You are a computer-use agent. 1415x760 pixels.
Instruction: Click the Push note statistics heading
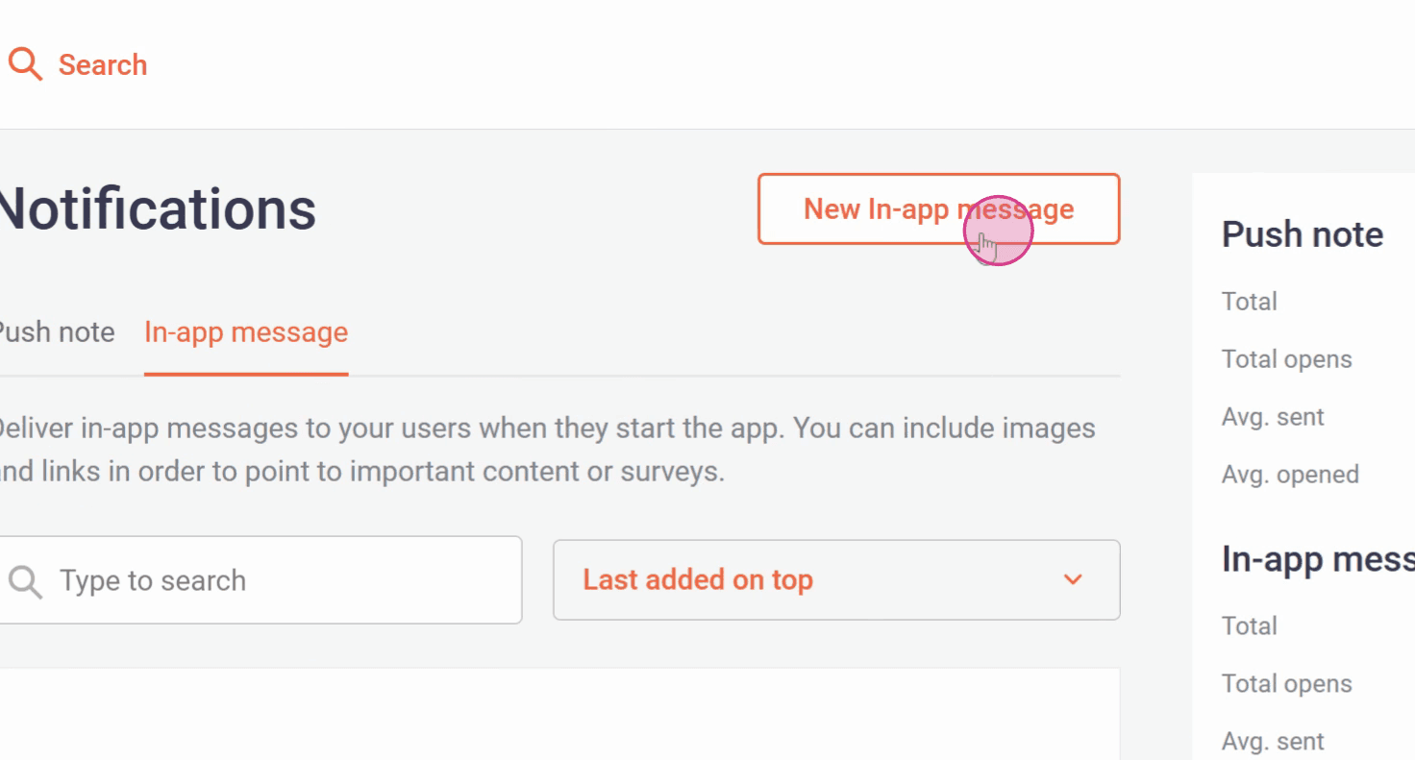pyautogui.click(x=1302, y=234)
